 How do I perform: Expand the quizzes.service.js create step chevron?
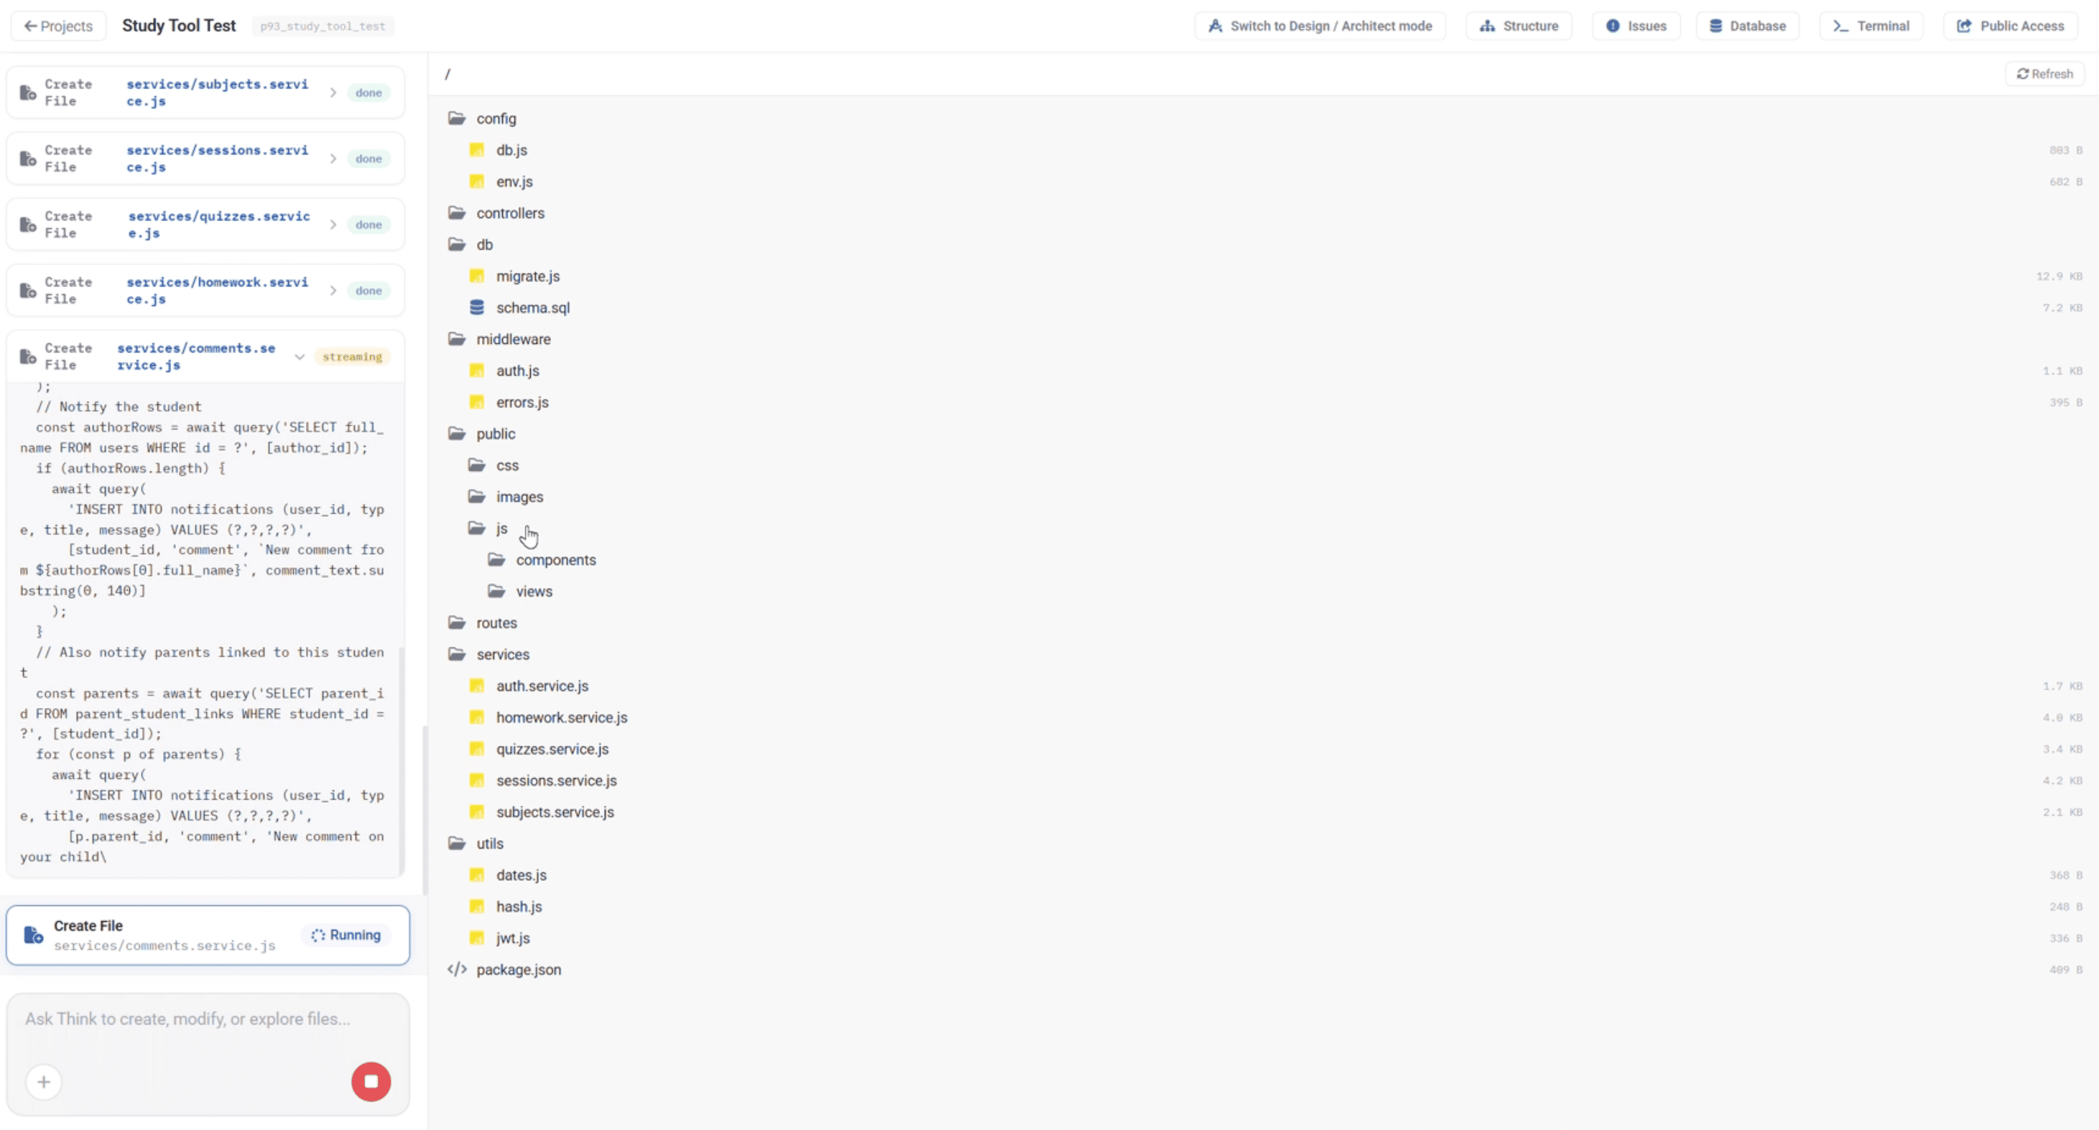[x=333, y=225]
